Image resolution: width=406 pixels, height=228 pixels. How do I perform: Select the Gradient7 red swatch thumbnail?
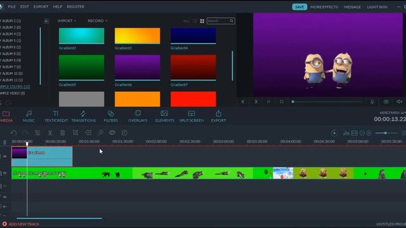(193, 67)
